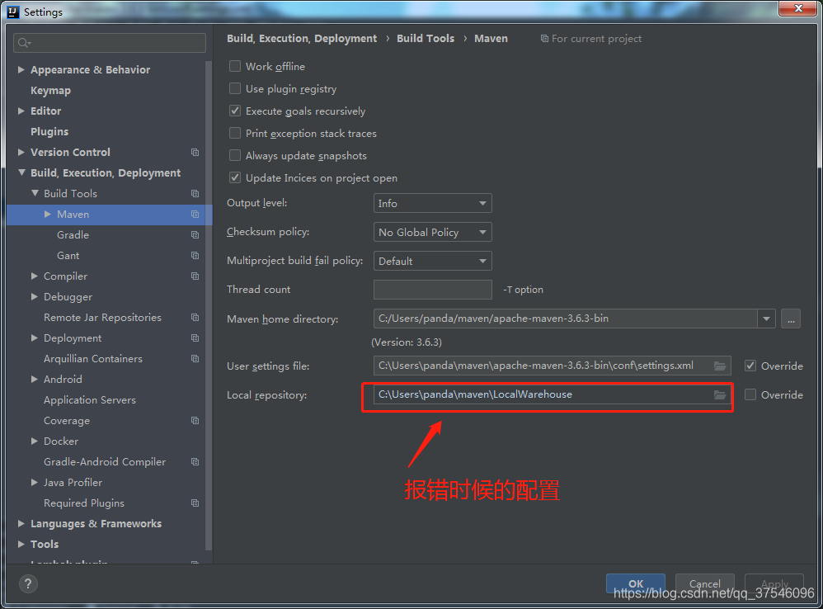
Task: Uncheck Override for User settings file
Action: (x=750, y=366)
